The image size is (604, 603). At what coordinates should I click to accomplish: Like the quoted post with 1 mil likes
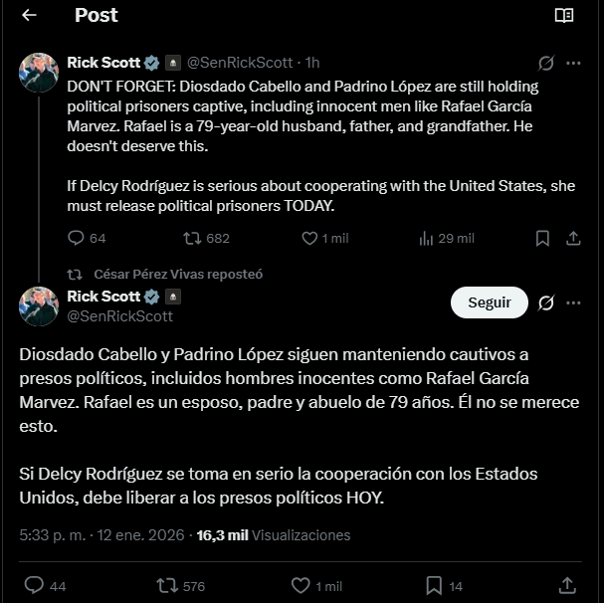tap(310, 238)
